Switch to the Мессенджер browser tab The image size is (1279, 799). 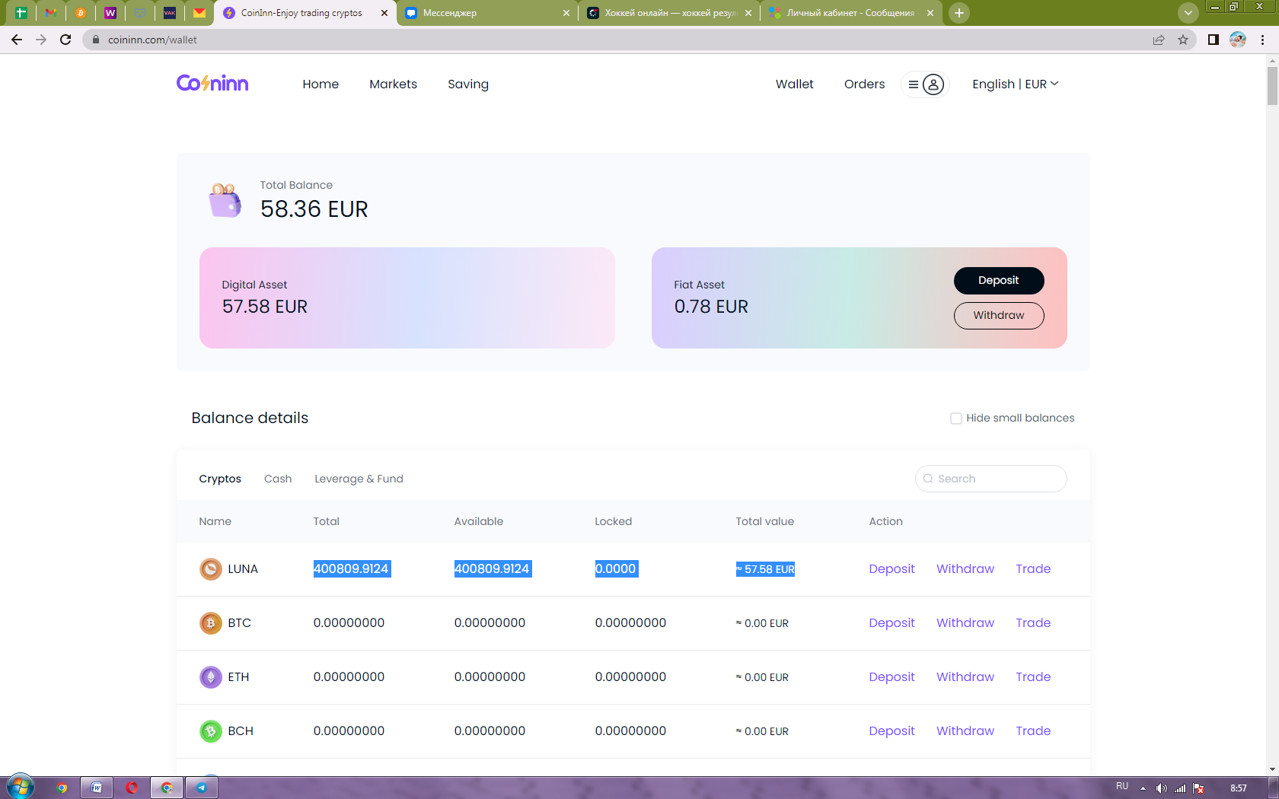(487, 13)
